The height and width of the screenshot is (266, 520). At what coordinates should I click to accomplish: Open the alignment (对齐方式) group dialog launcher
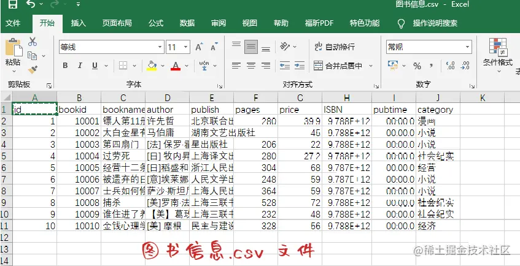click(376, 86)
